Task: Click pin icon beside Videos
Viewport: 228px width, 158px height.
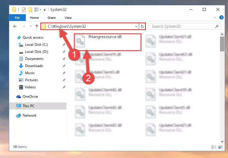Action: tap(64, 87)
